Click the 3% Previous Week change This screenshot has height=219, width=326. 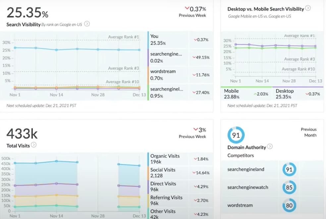(x=199, y=130)
